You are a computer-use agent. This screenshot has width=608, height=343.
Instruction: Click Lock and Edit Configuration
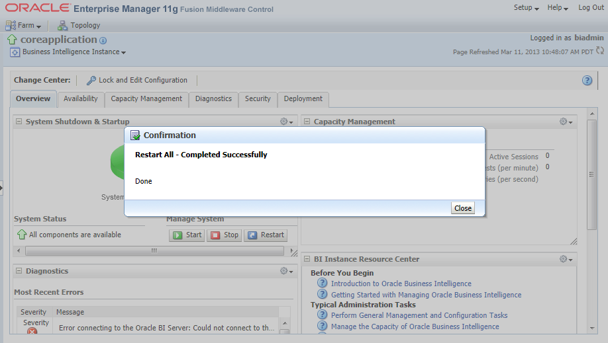pyautogui.click(x=142, y=80)
